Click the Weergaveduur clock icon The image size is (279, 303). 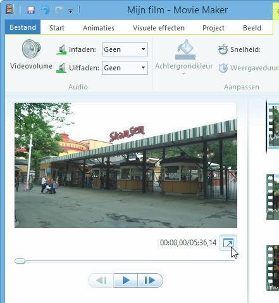223,68
